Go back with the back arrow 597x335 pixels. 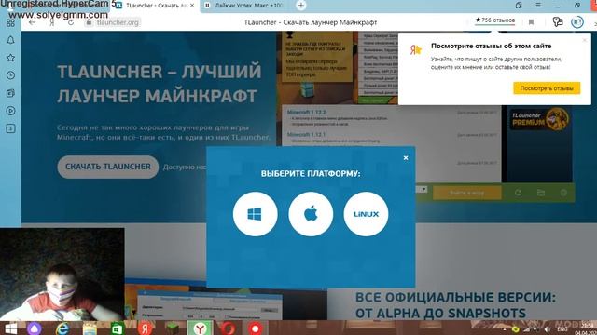(32, 22)
